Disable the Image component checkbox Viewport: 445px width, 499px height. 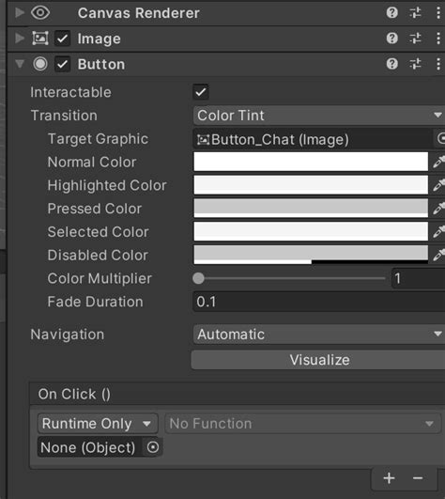(x=62, y=39)
